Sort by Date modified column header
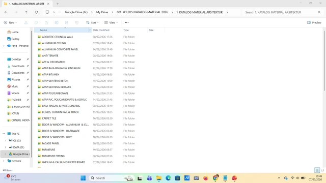Viewport: 326px width, 183px height. (106, 30)
